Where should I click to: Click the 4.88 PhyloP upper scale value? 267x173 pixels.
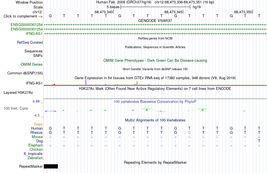pyautogui.click(x=36, y=101)
